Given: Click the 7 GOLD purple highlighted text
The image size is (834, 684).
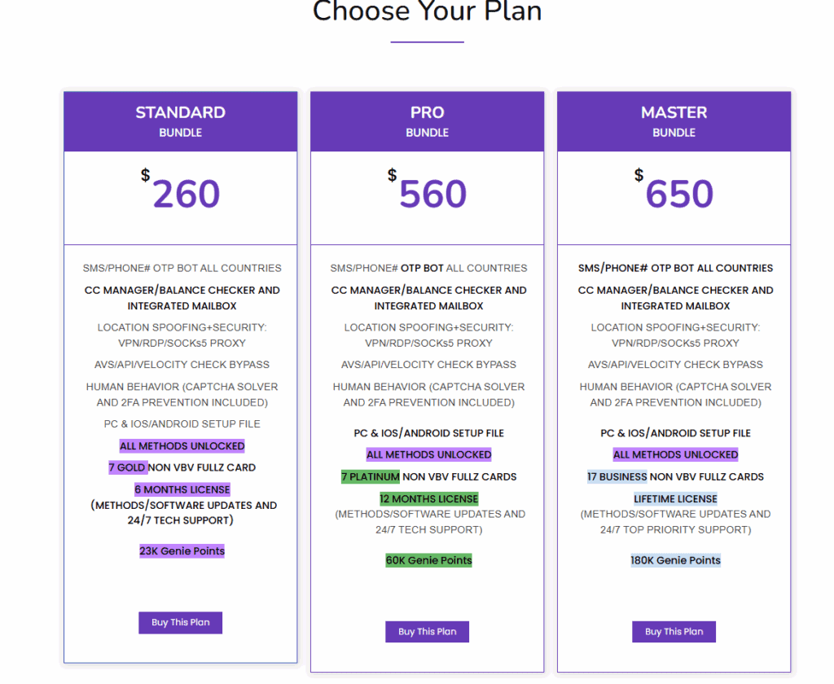Looking at the screenshot, I should [x=128, y=467].
